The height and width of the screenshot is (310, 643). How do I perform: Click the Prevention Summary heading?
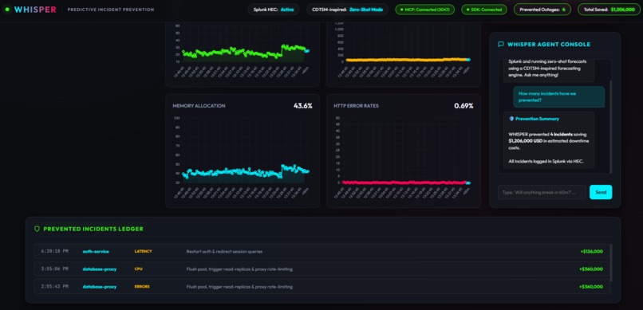(x=537, y=119)
